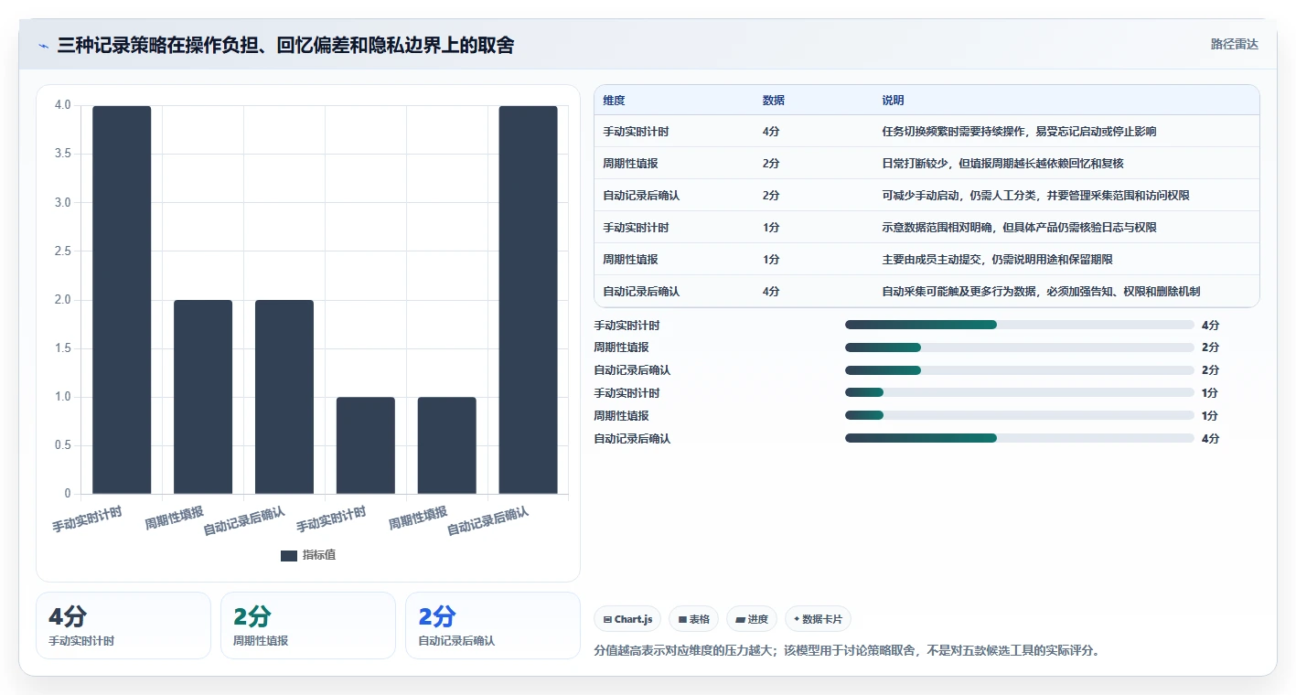
Task: Click the 进度 chip icon
Action: coord(740,620)
